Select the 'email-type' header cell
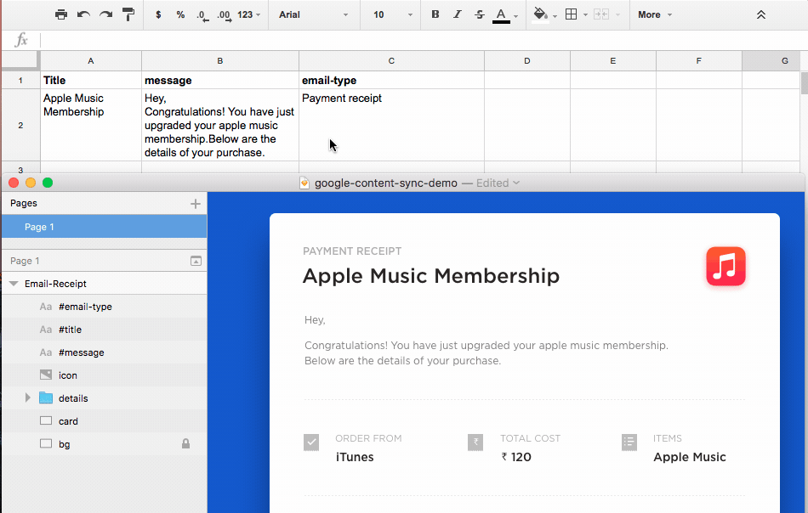The image size is (808, 513). click(x=391, y=81)
